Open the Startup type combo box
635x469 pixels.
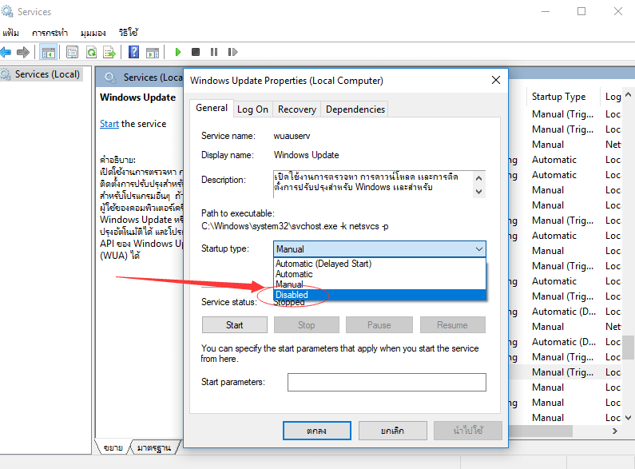point(379,248)
